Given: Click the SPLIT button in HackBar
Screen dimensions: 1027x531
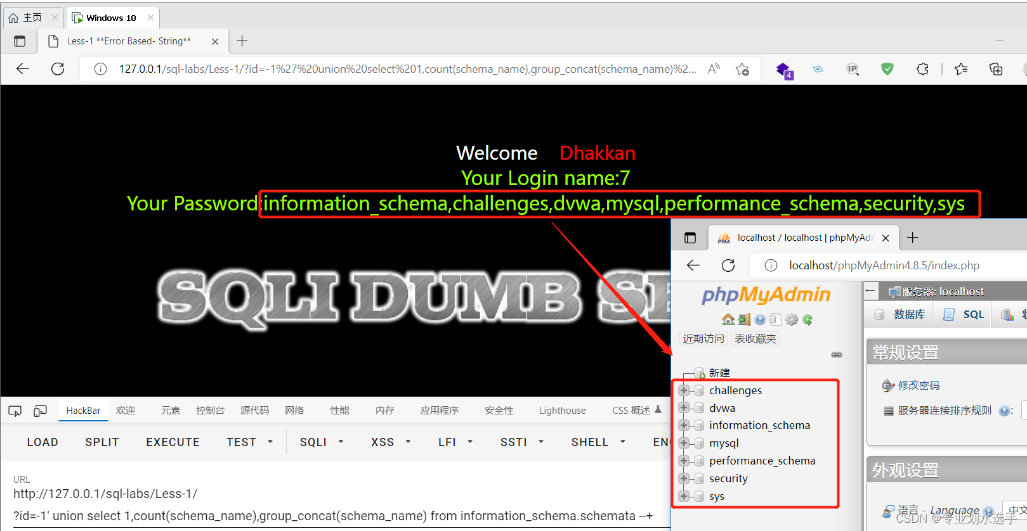Looking at the screenshot, I should 102,442.
